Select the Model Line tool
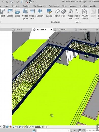99x132 pixels. 77,14
